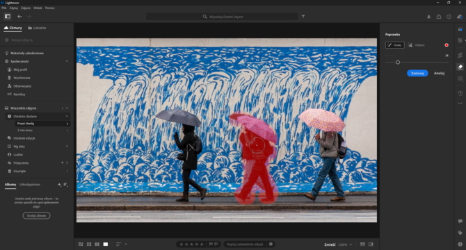
Task: Select the Healing eraser tool
Action: pyautogui.click(x=460, y=67)
